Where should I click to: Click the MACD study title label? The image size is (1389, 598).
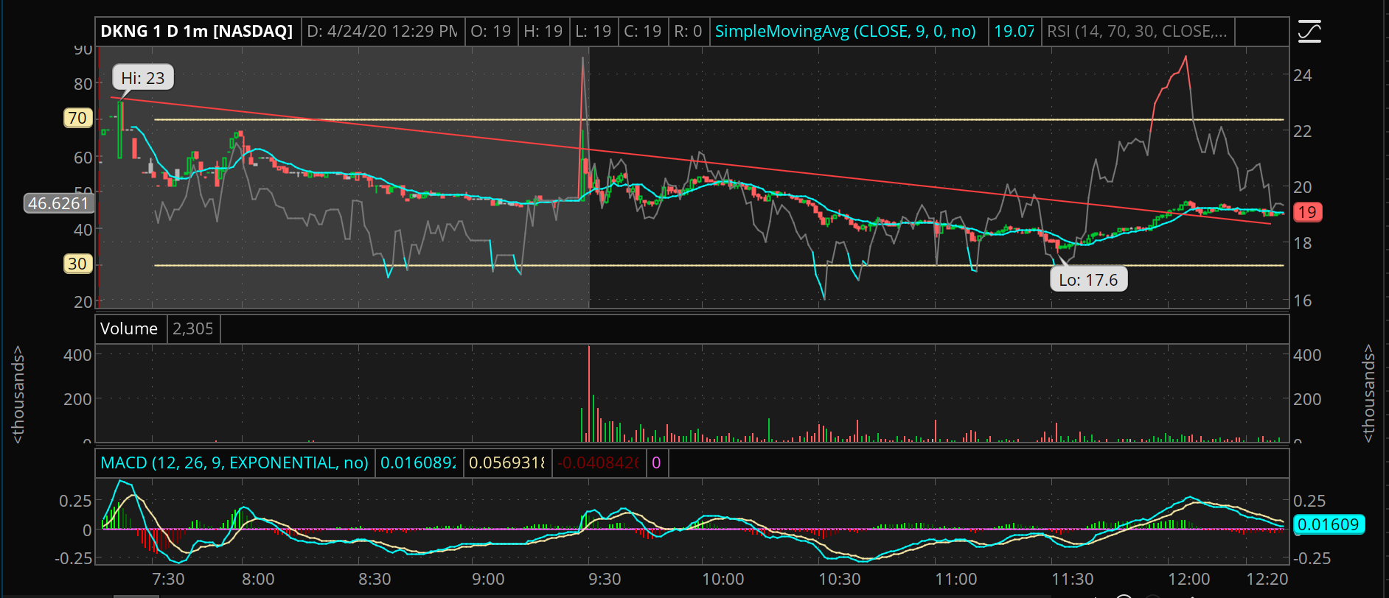click(234, 463)
